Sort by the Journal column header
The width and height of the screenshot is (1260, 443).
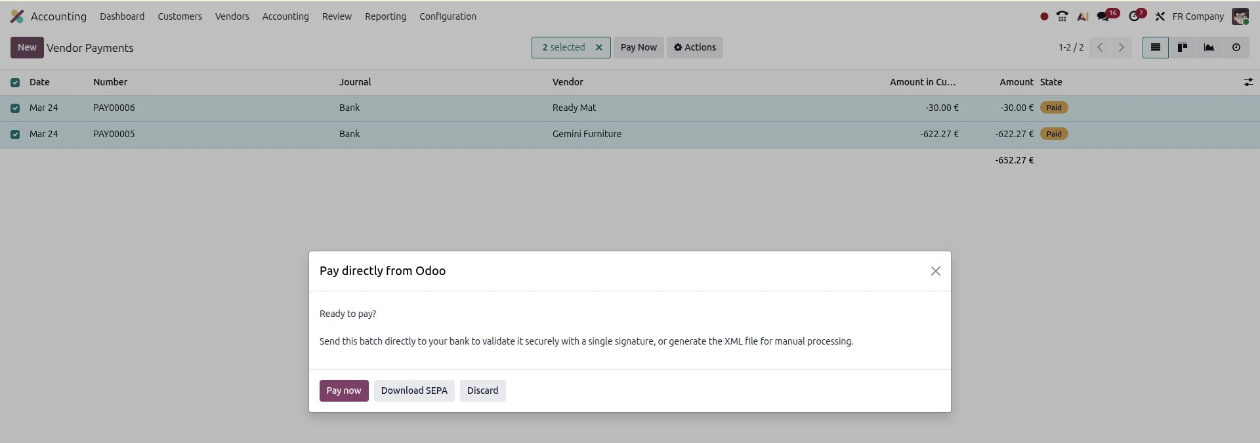(x=355, y=82)
